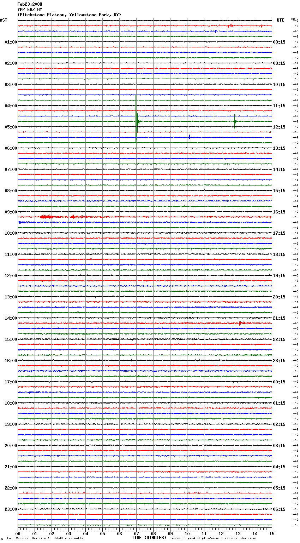Click the red burst after 09:00 near minute 01
This screenshot has height=543, width=300.
47,217
